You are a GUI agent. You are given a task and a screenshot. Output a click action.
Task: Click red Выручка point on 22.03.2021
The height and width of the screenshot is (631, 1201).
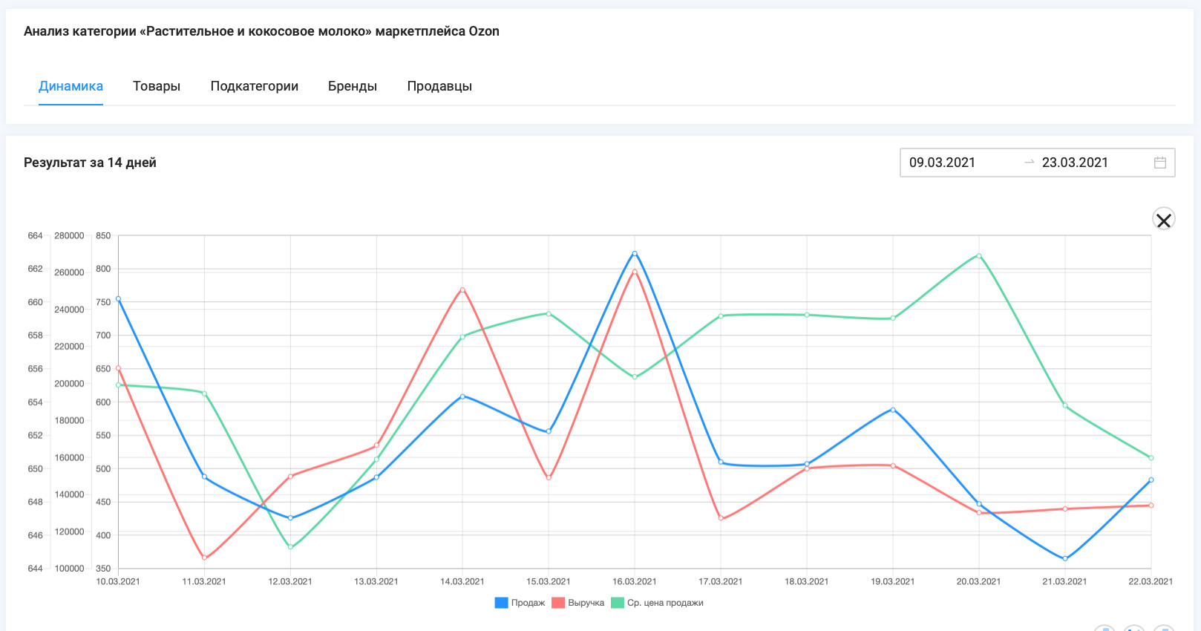click(x=1151, y=506)
